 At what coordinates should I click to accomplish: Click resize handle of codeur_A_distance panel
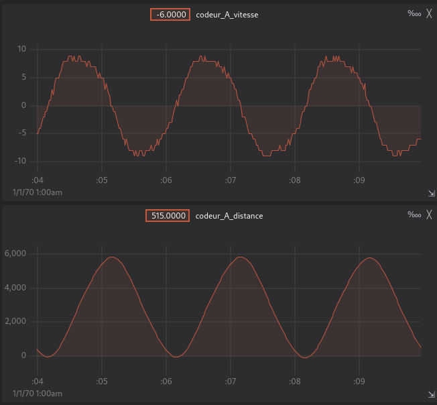click(x=430, y=395)
